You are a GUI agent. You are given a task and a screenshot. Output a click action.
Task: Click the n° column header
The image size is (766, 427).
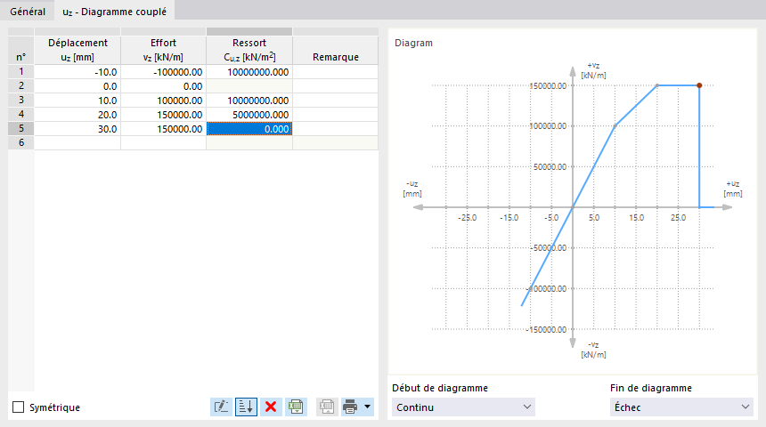(21, 50)
